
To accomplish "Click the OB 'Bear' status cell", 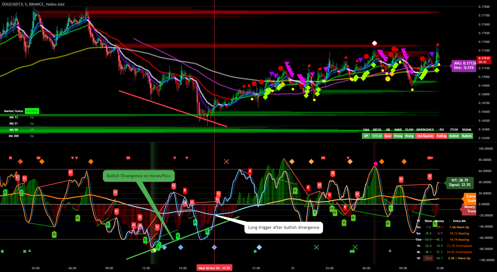I will 388,136.
